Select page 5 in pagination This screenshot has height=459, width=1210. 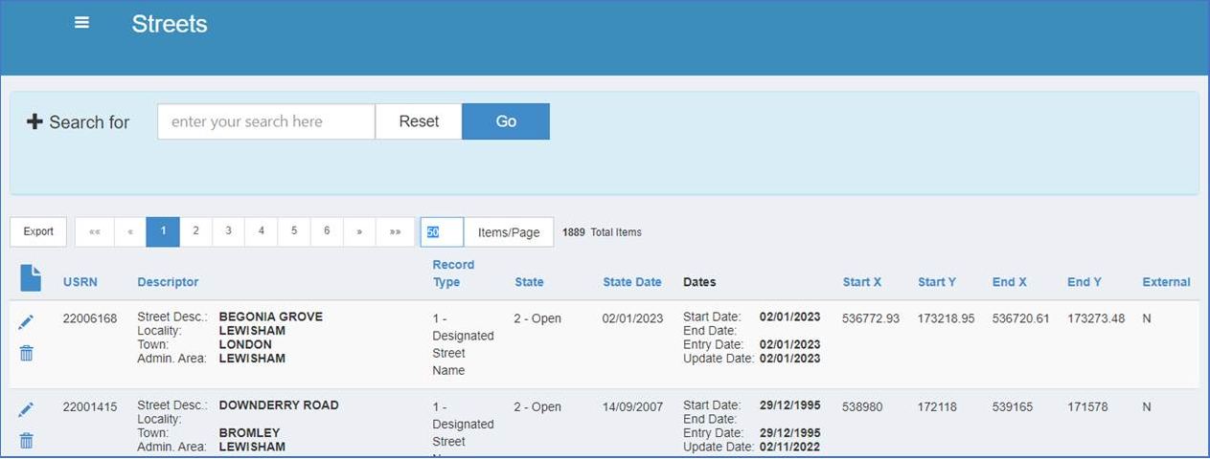pos(293,231)
